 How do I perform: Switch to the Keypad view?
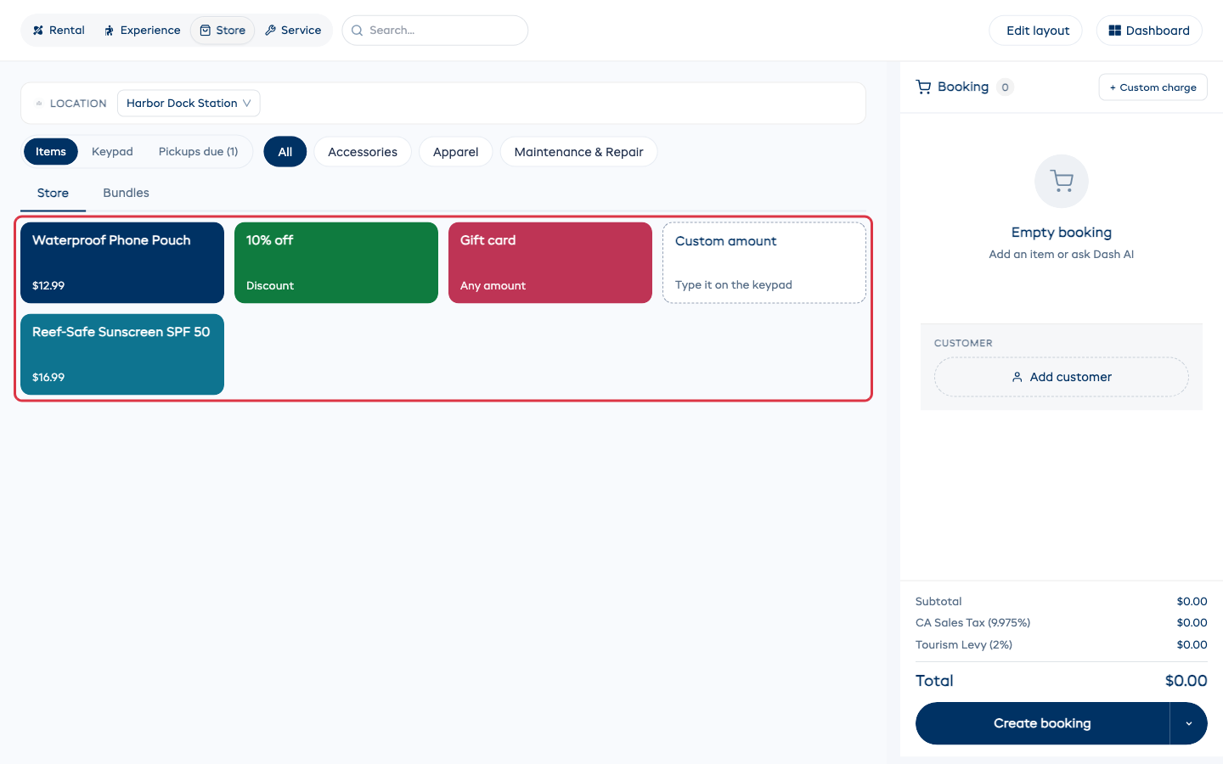[x=112, y=152]
